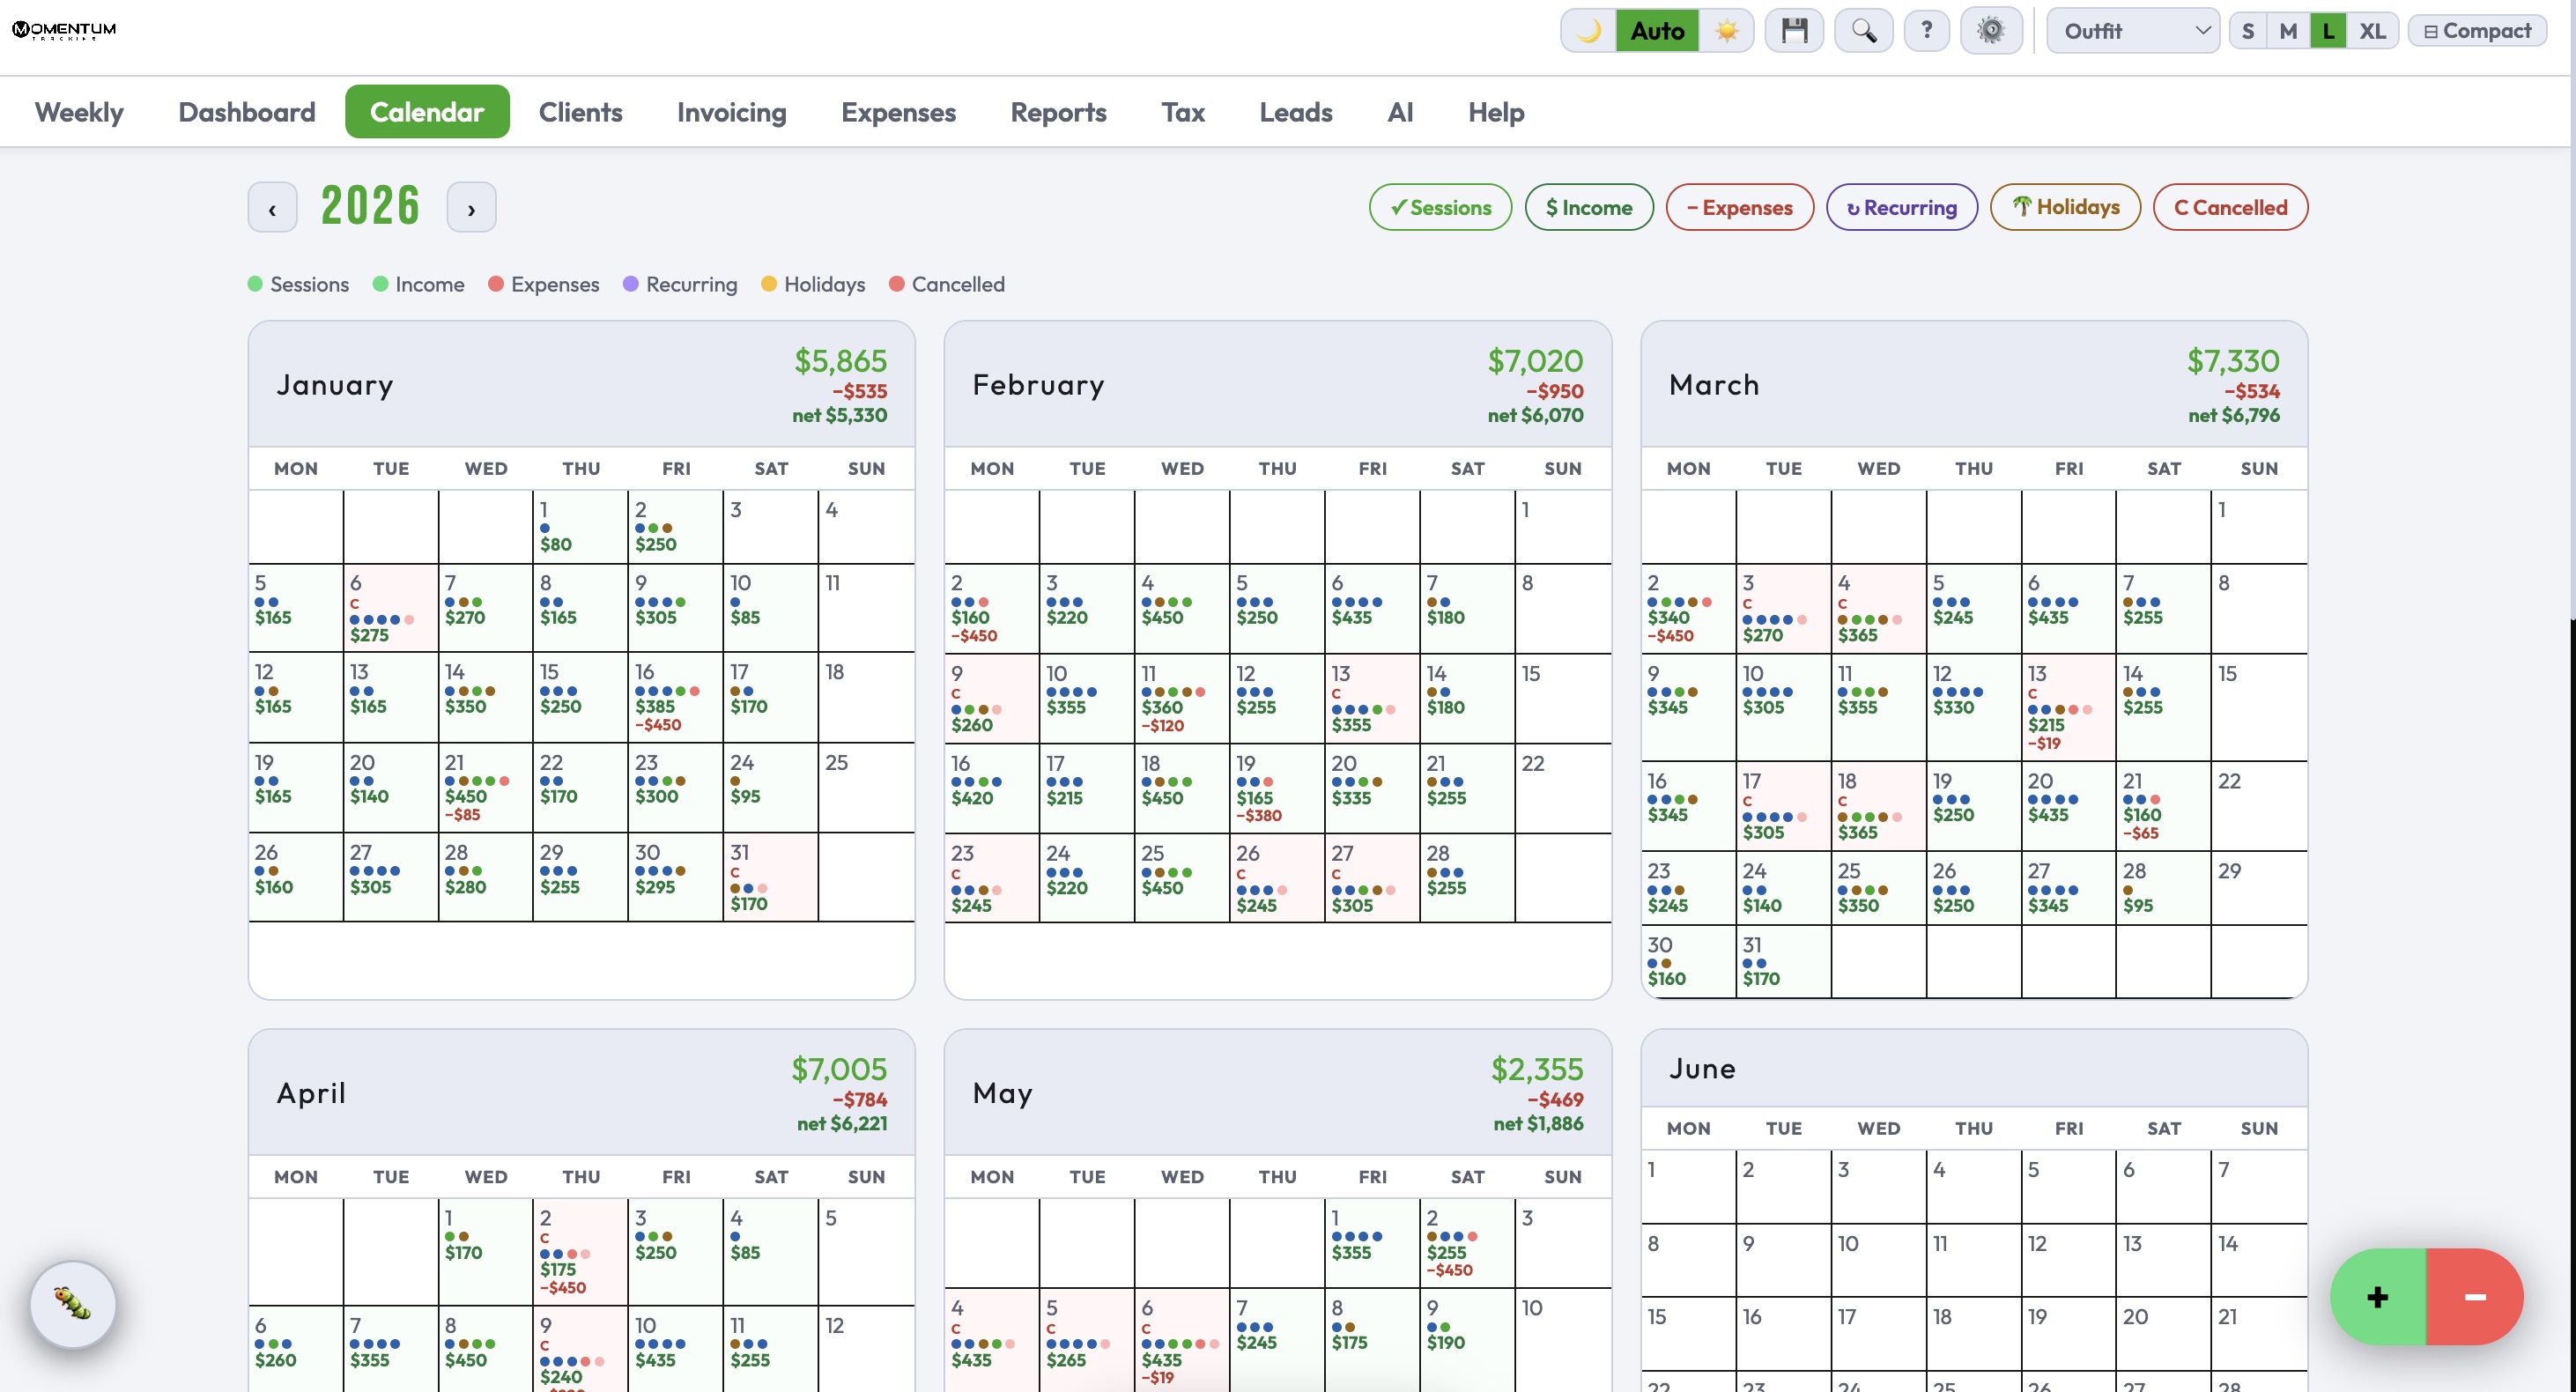Viewport: 2576px width, 1392px height.
Task: Select size M
Action: click(x=2288, y=31)
